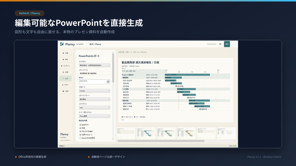Select the fifth slide thumbnail
Viewport: 296px width, 166px height.
pos(206,133)
